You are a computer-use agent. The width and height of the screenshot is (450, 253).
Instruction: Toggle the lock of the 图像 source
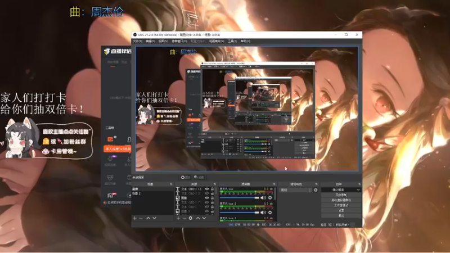[x=213, y=198]
